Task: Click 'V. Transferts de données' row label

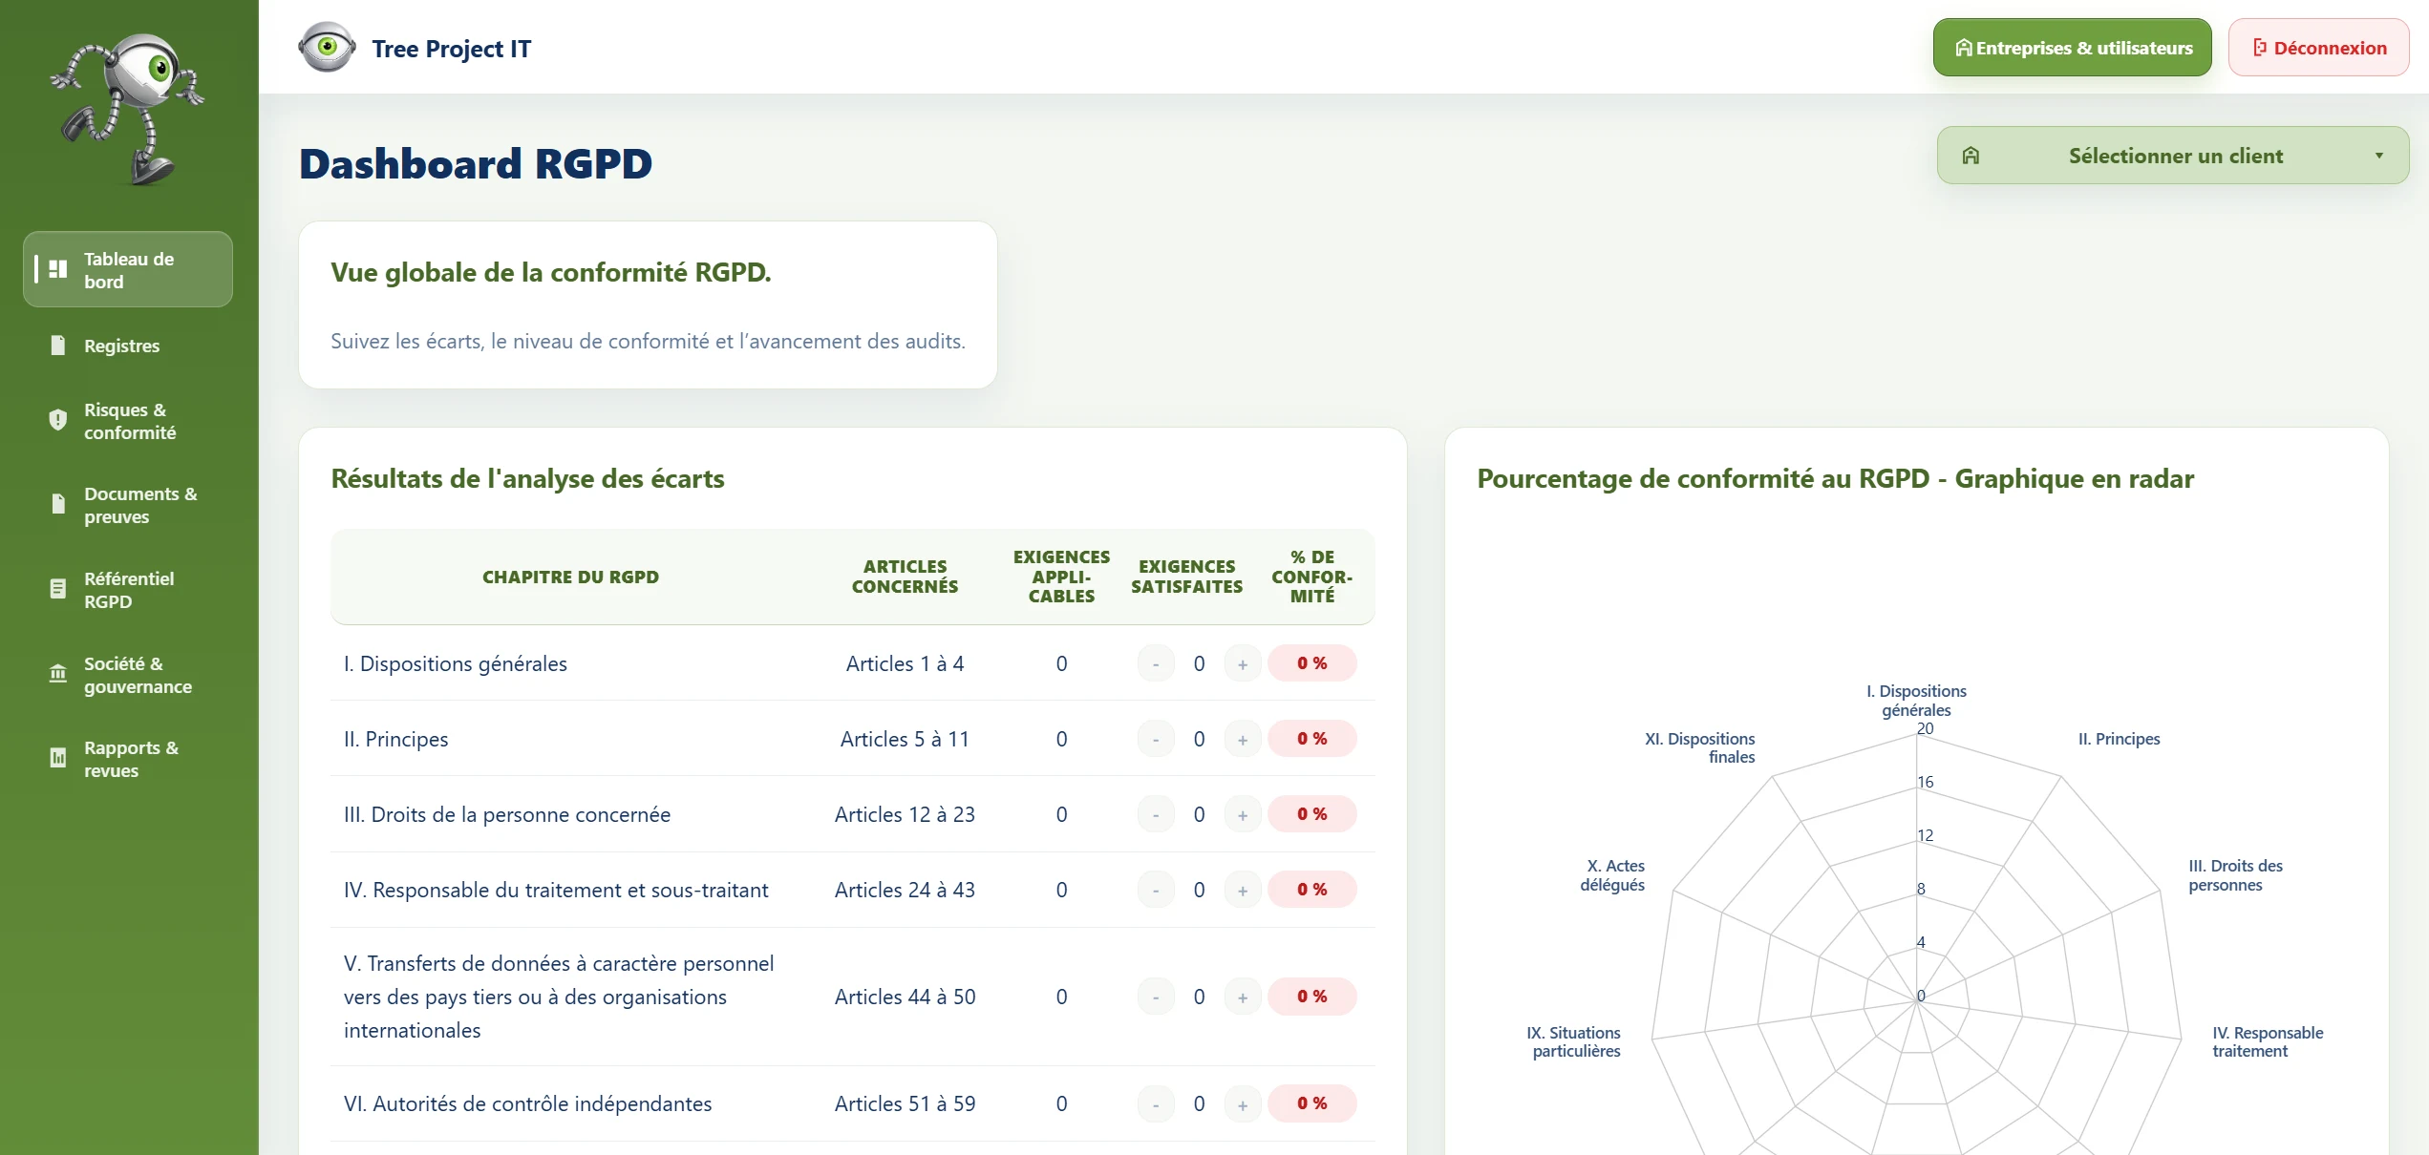Action: (x=559, y=997)
